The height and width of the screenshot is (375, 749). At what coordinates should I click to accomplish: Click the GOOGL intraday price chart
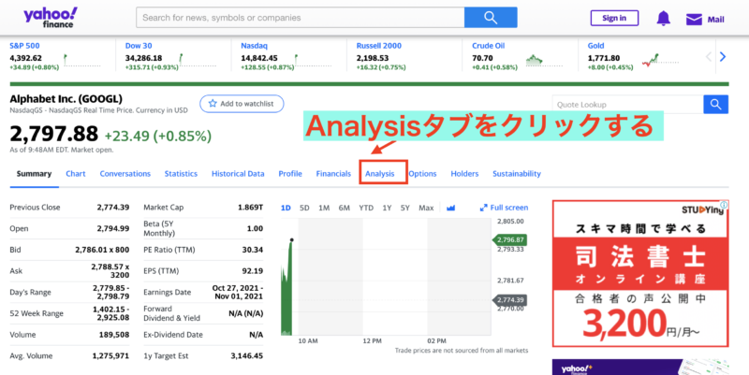click(x=386, y=277)
